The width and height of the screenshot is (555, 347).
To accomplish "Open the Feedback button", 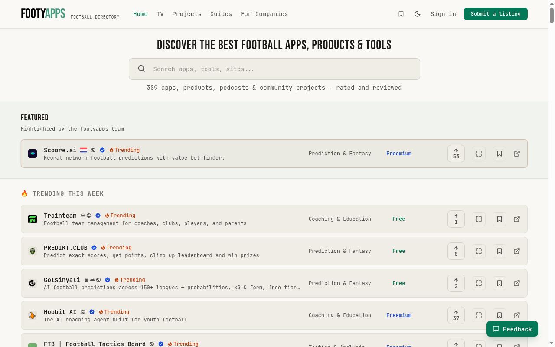I will (x=512, y=329).
